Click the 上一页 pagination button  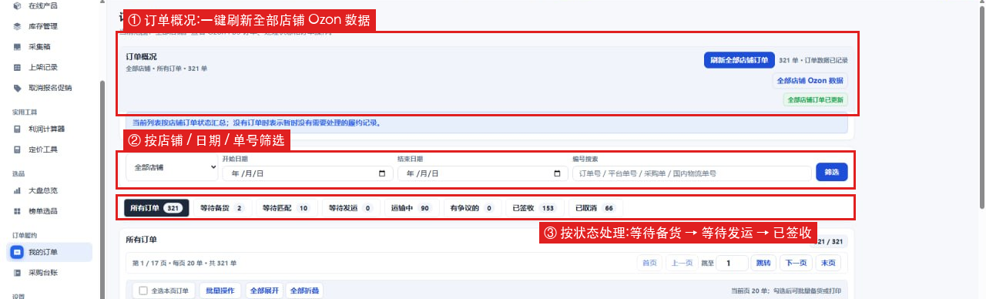coord(681,263)
